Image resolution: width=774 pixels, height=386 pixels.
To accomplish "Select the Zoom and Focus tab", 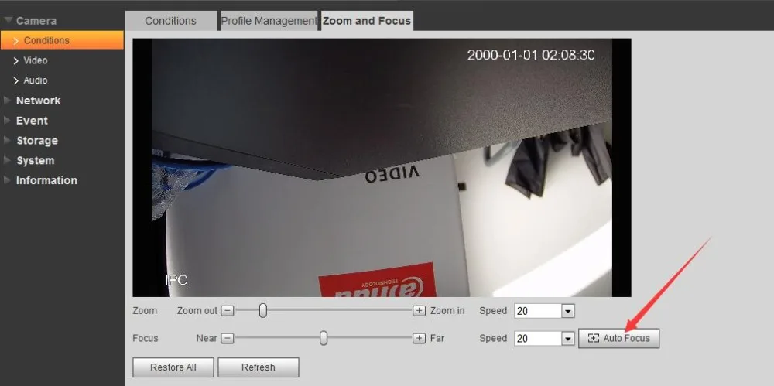I will tap(367, 21).
